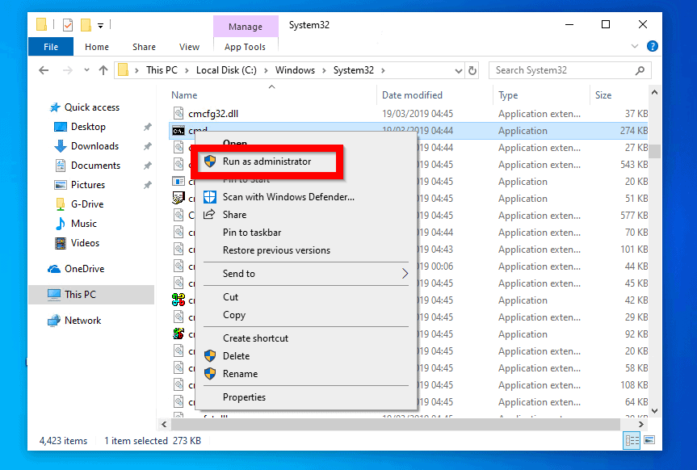
Task: Switch to the View ribbon tab
Action: (x=189, y=46)
